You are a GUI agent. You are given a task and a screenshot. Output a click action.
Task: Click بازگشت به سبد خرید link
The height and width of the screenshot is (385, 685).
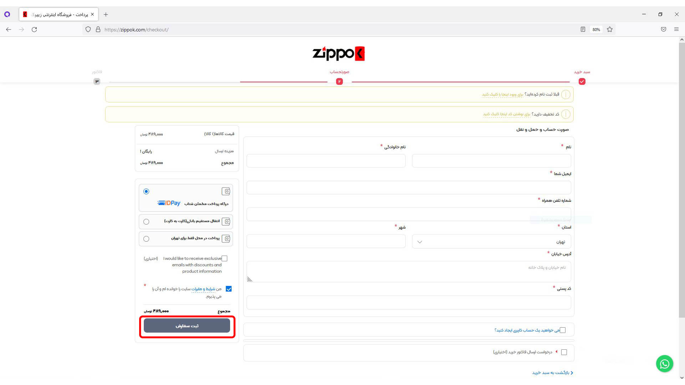[x=552, y=373]
